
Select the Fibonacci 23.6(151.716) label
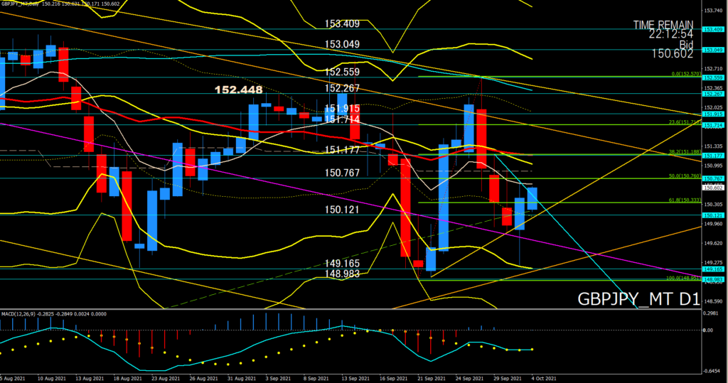click(x=685, y=122)
